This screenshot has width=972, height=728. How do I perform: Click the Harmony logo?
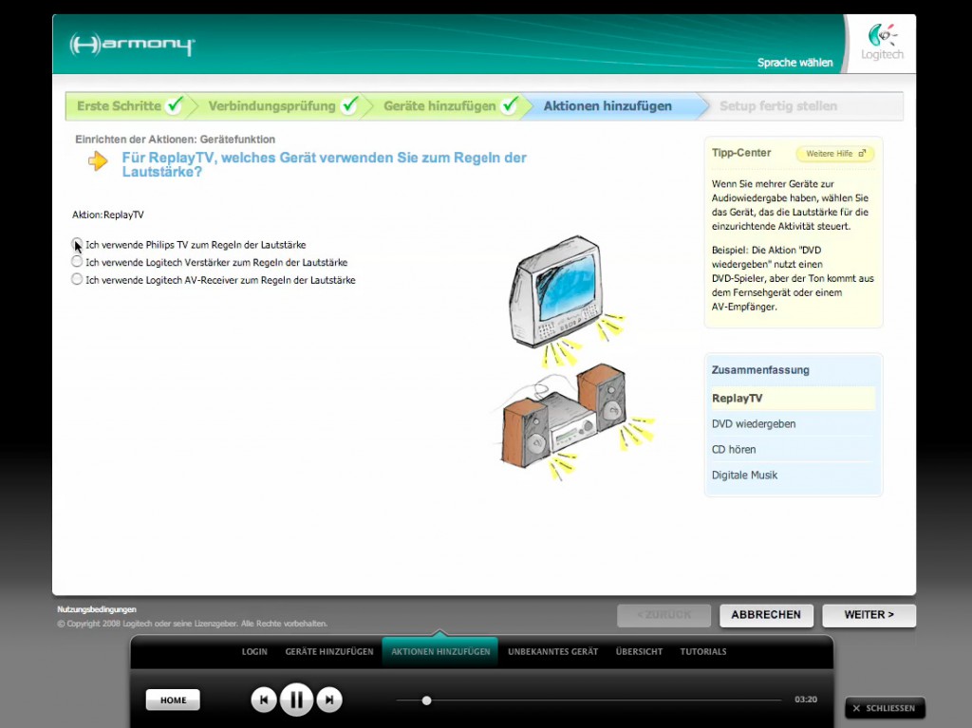click(132, 45)
